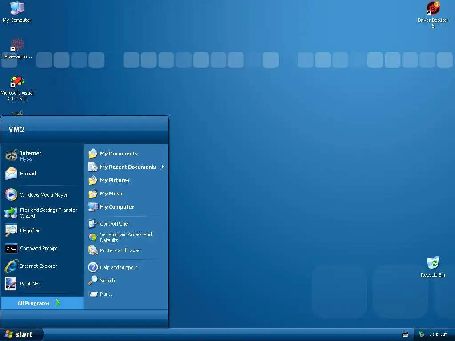Click the Internet Explorer label text
The image size is (455, 341).
click(39, 266)
